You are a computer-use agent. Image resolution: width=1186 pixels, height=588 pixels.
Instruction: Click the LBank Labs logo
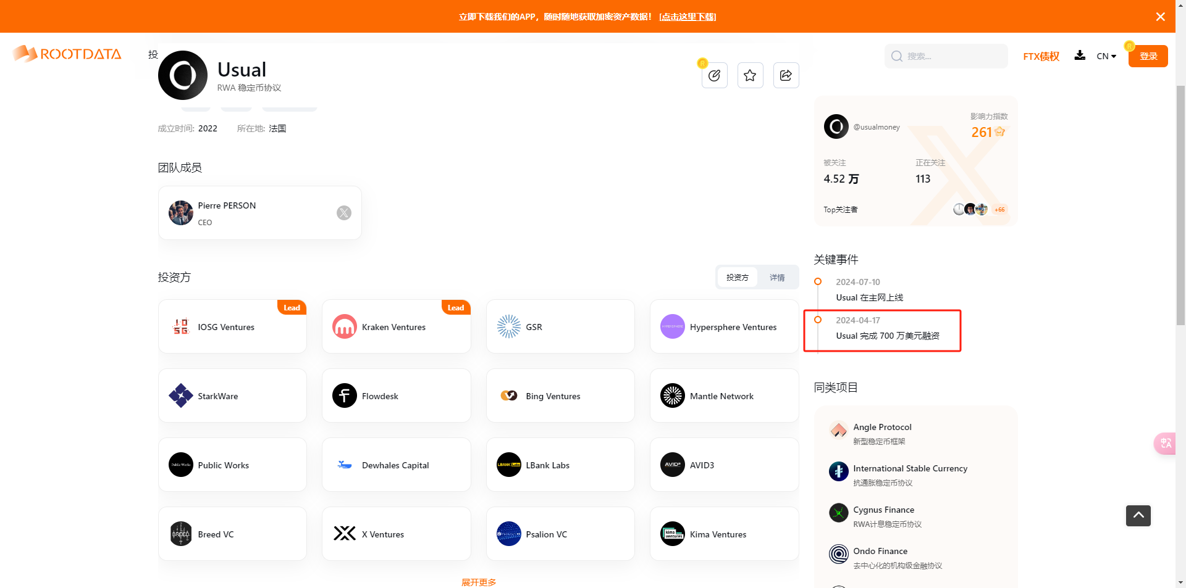[x=509, y=465]
